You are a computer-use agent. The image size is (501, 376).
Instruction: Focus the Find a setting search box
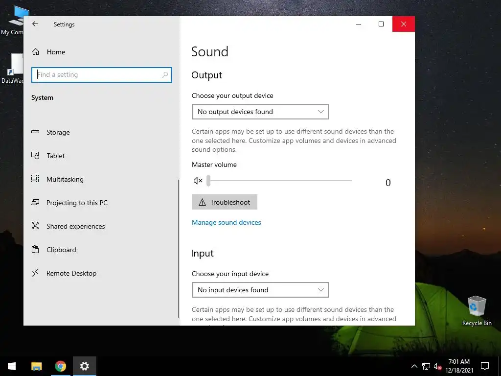[102, 75]
